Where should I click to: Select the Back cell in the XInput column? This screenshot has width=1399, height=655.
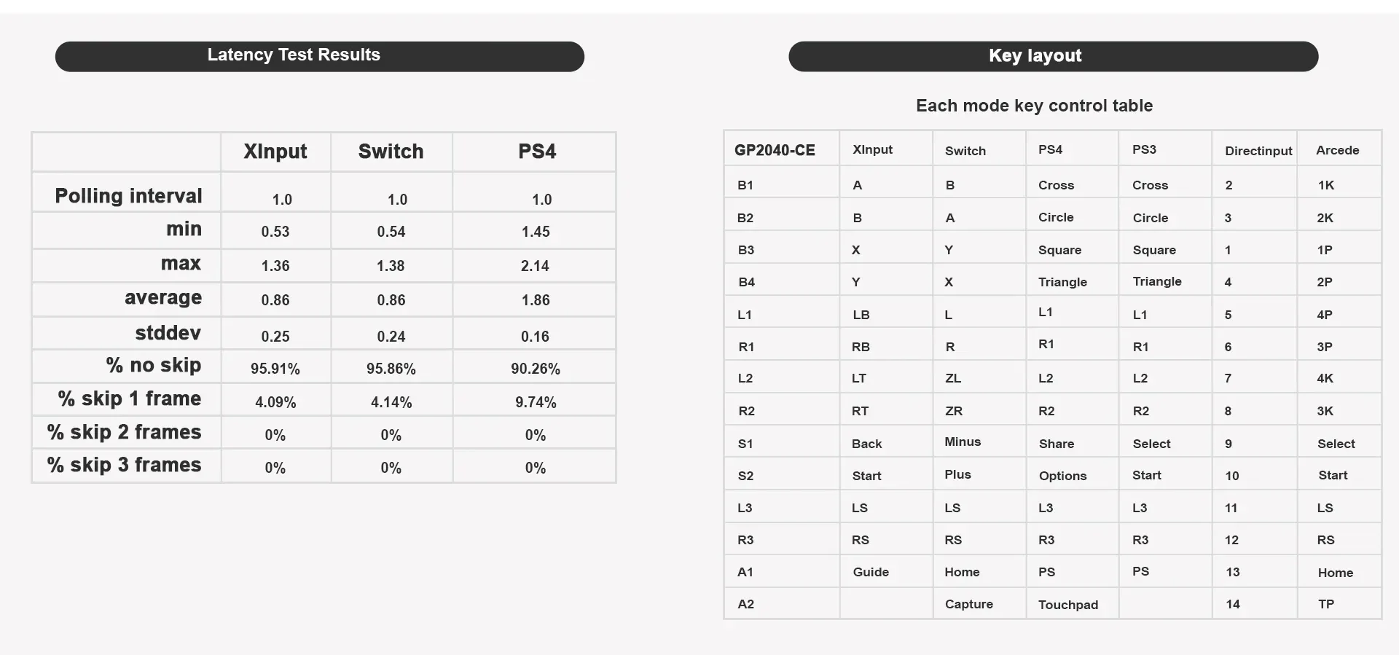[x=866, y=444]
